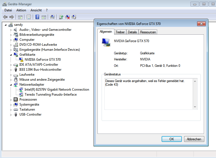Switch to the Ressourcen tab
Screen dimensions: 216x158
coord(148,32)
